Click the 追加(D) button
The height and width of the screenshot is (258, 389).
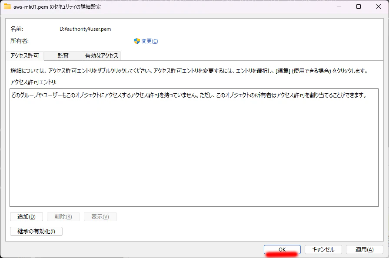27,217
